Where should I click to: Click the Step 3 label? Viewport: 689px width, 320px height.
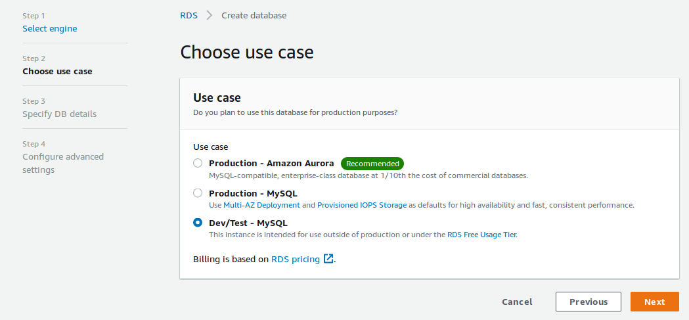pyautogui.click(x=34, y=101)
